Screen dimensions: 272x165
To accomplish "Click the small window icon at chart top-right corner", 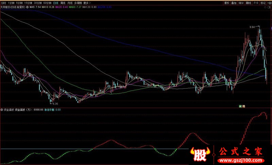I will 270,6.
